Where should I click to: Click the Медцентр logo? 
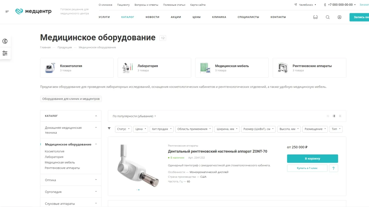click(x=33, y=11)
